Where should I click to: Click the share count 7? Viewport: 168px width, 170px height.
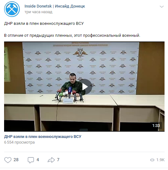click(58, 160)
